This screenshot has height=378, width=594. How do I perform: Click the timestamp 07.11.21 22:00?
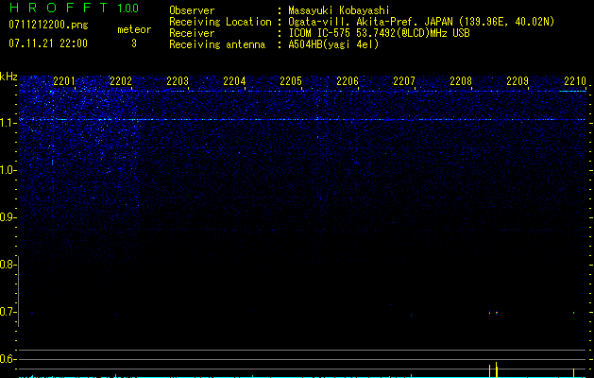coord(48,43)
